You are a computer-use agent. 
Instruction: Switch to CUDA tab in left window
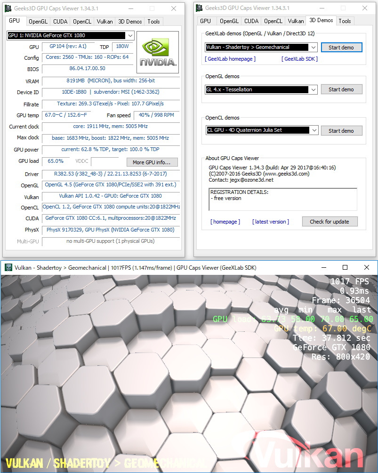click(60, 22)
